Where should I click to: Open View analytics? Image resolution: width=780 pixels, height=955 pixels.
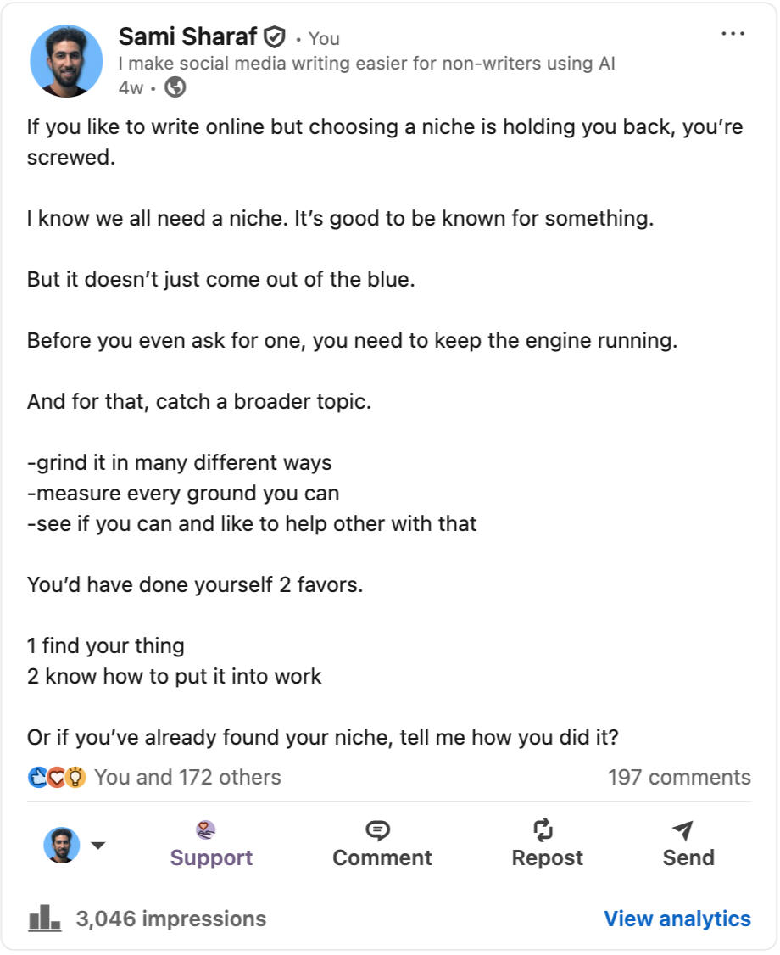click(676, 919)
